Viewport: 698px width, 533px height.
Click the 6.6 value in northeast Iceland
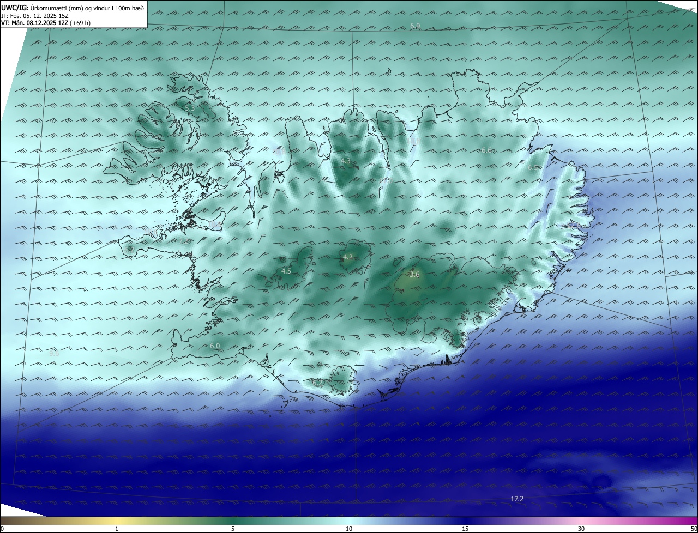[486, 150]
